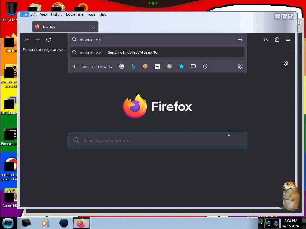Open a new tab with the plus button

pyautogui.click(x=105, y=27)
